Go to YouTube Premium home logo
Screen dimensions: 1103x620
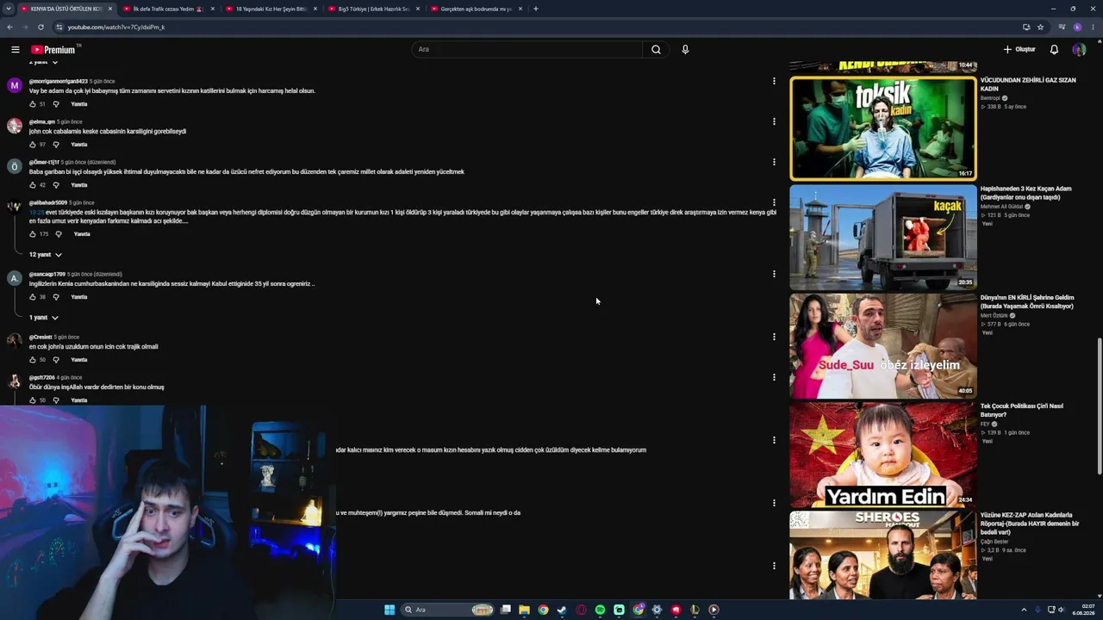pyautogui.click(x=54, y=50)
